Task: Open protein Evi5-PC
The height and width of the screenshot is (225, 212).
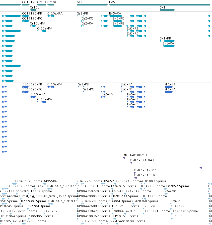Action: [133, 104]
